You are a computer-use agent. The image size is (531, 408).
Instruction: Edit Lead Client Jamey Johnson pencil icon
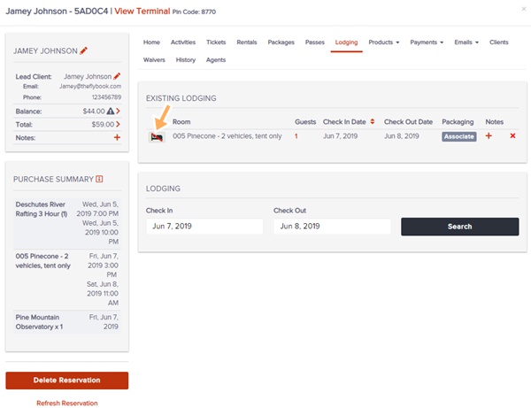117,76
